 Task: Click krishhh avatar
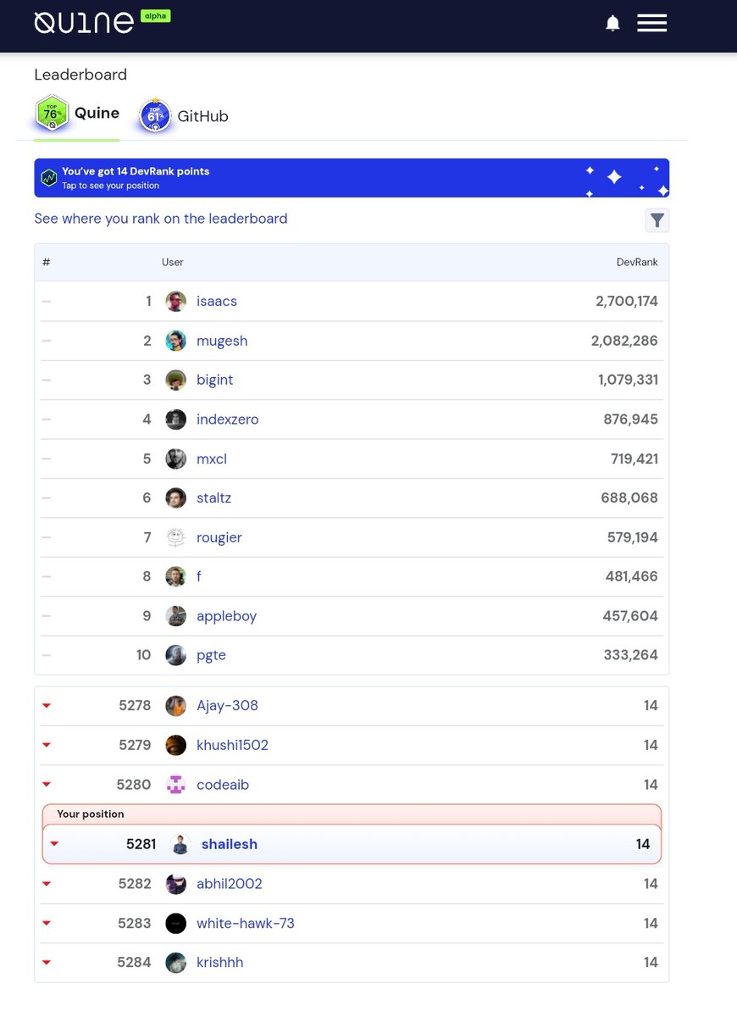point(176,963)
